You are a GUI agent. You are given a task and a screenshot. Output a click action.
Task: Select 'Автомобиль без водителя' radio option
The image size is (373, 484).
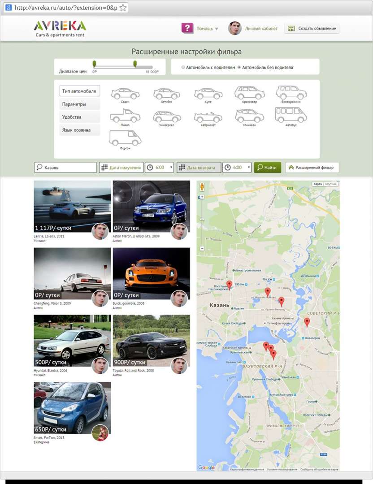point(239,67)
